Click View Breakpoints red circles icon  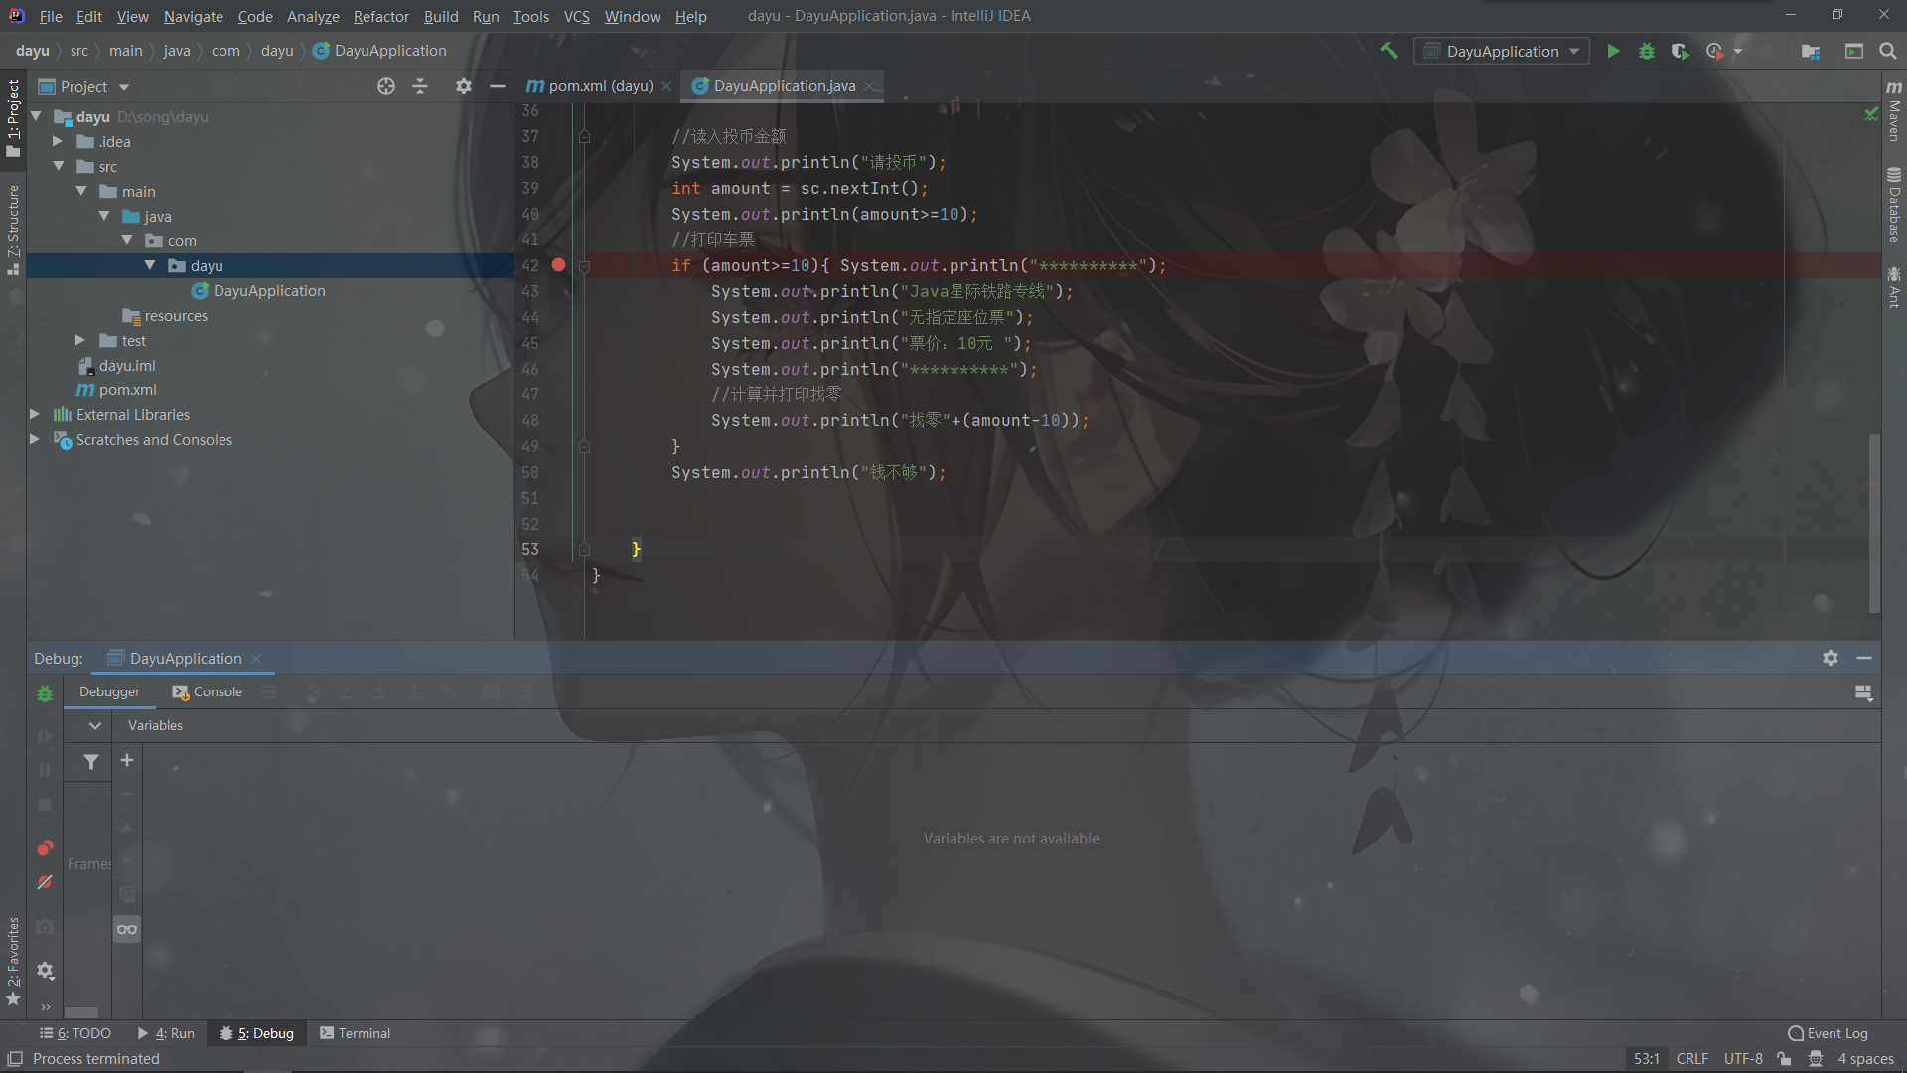tap(45, 847)
